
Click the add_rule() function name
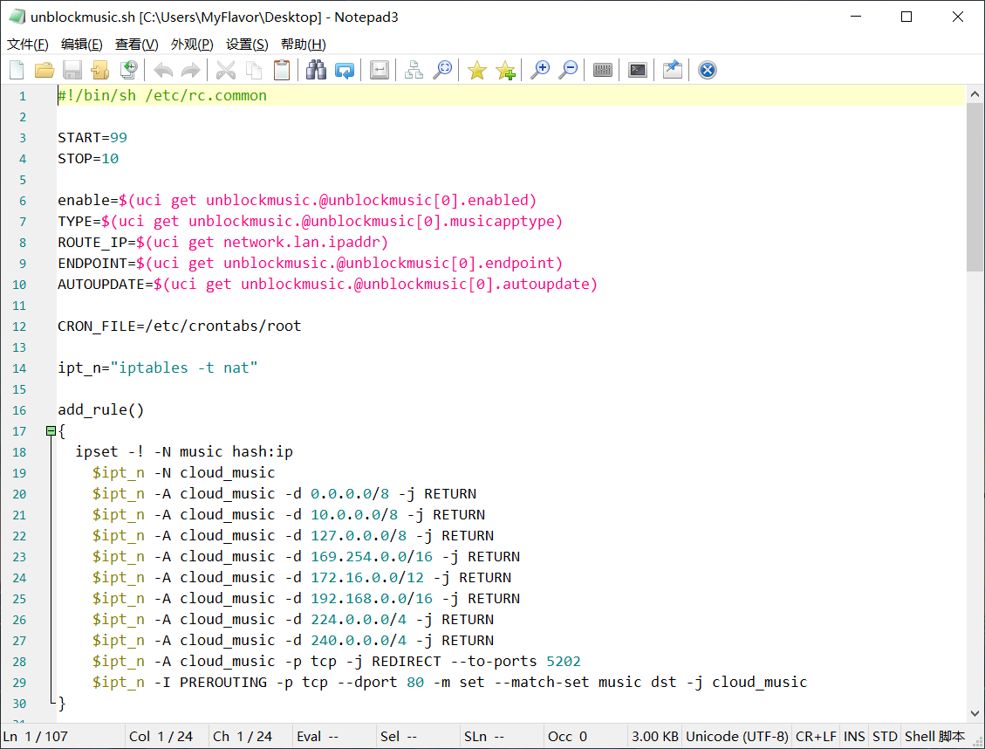[101, 409]
